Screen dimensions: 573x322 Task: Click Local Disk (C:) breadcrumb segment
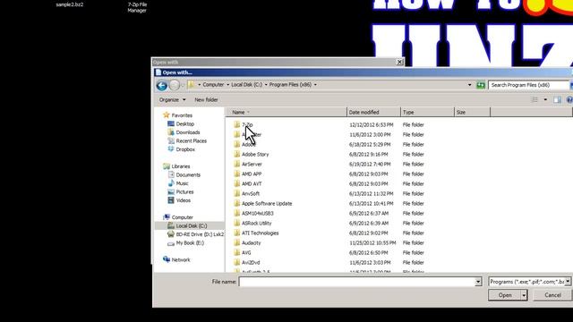click(247, 85)
